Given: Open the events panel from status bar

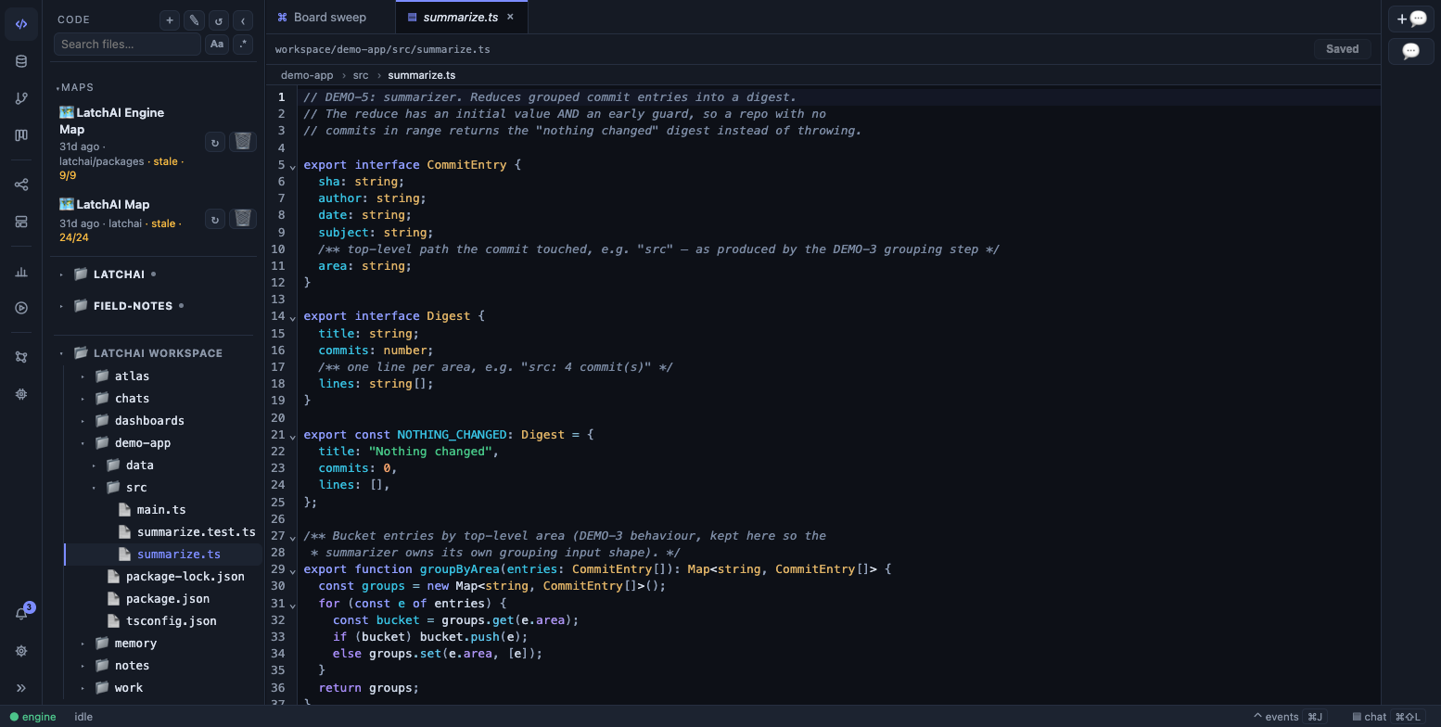Looking at the screenshot, I should click(1289, 717).
